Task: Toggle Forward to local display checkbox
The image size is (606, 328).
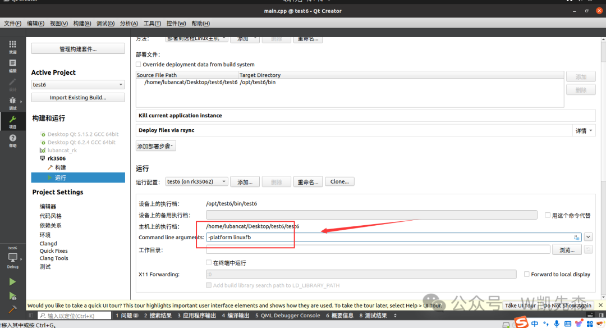Action: point(526,274)
